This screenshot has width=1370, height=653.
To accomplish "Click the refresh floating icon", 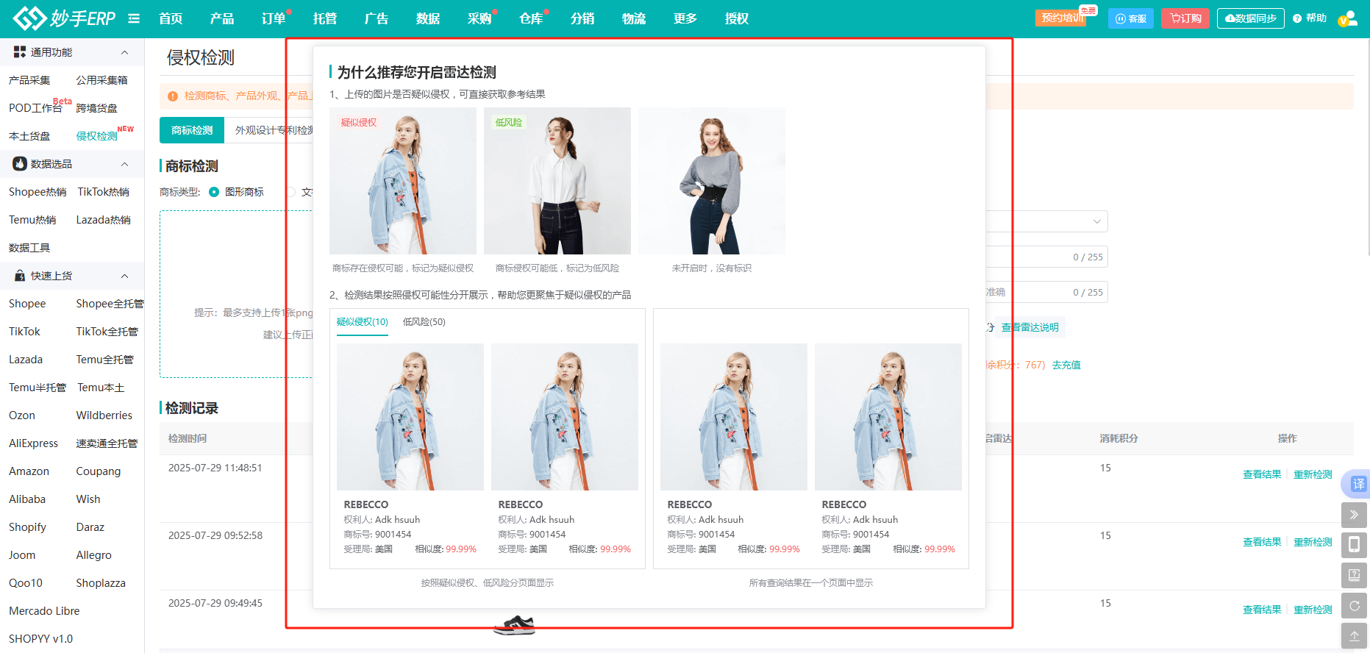I will pos(1354,606).
